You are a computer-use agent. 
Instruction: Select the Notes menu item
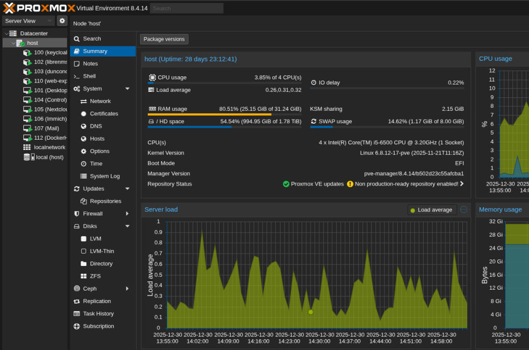click(x=90, y=64)
